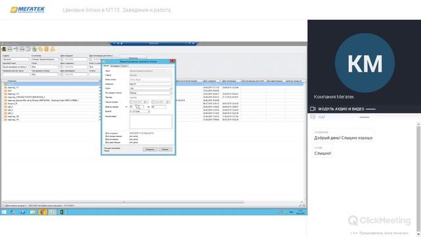
Task: Click the first dark toolbar icon in price blocks window
Action: 4,49
